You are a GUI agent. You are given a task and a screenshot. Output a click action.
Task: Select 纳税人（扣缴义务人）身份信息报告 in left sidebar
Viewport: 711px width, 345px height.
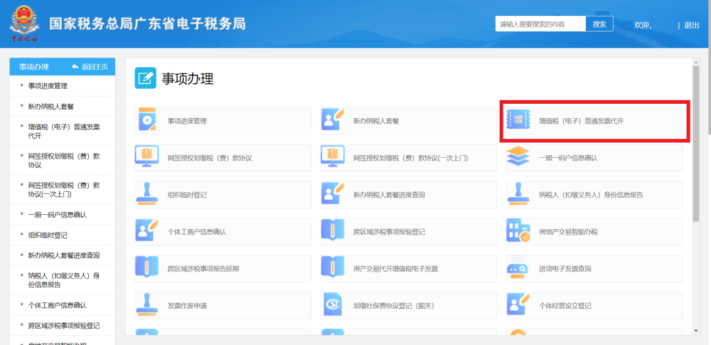(x=63, y=280)
